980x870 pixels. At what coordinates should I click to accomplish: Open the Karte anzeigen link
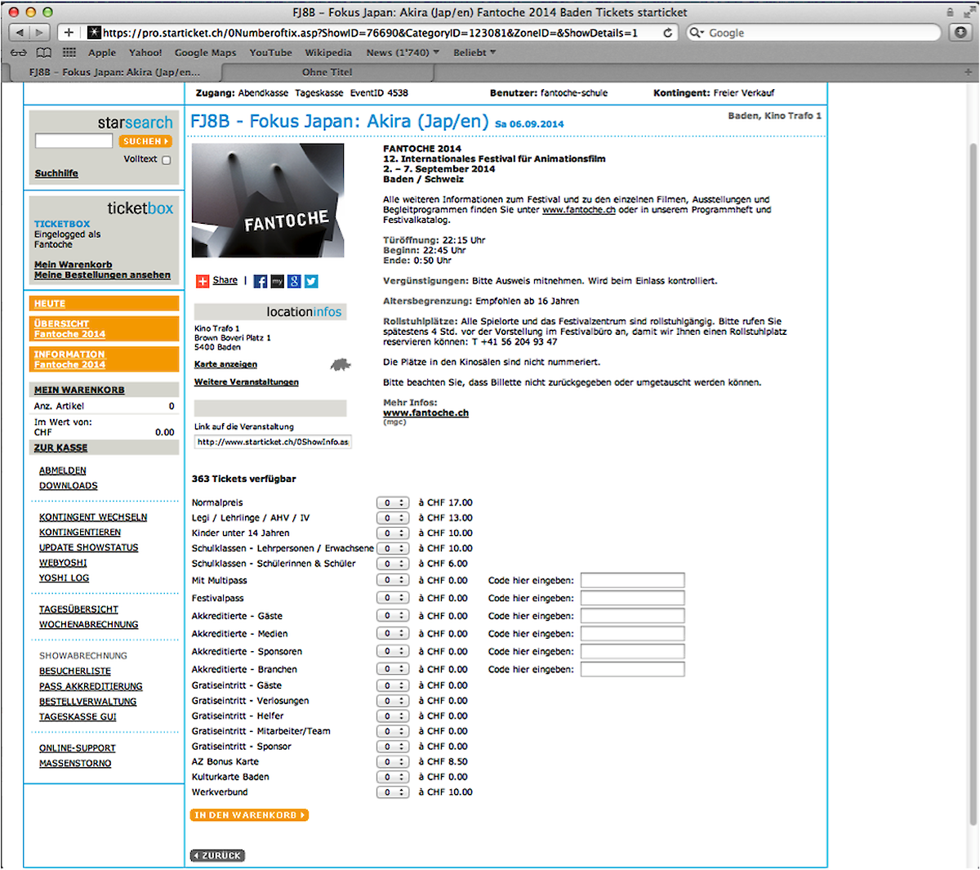click(225, 364)
